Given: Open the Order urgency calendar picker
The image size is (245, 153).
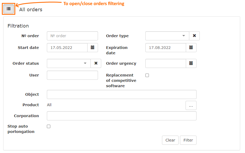Looking at the screenshot, I should [191, 63].
